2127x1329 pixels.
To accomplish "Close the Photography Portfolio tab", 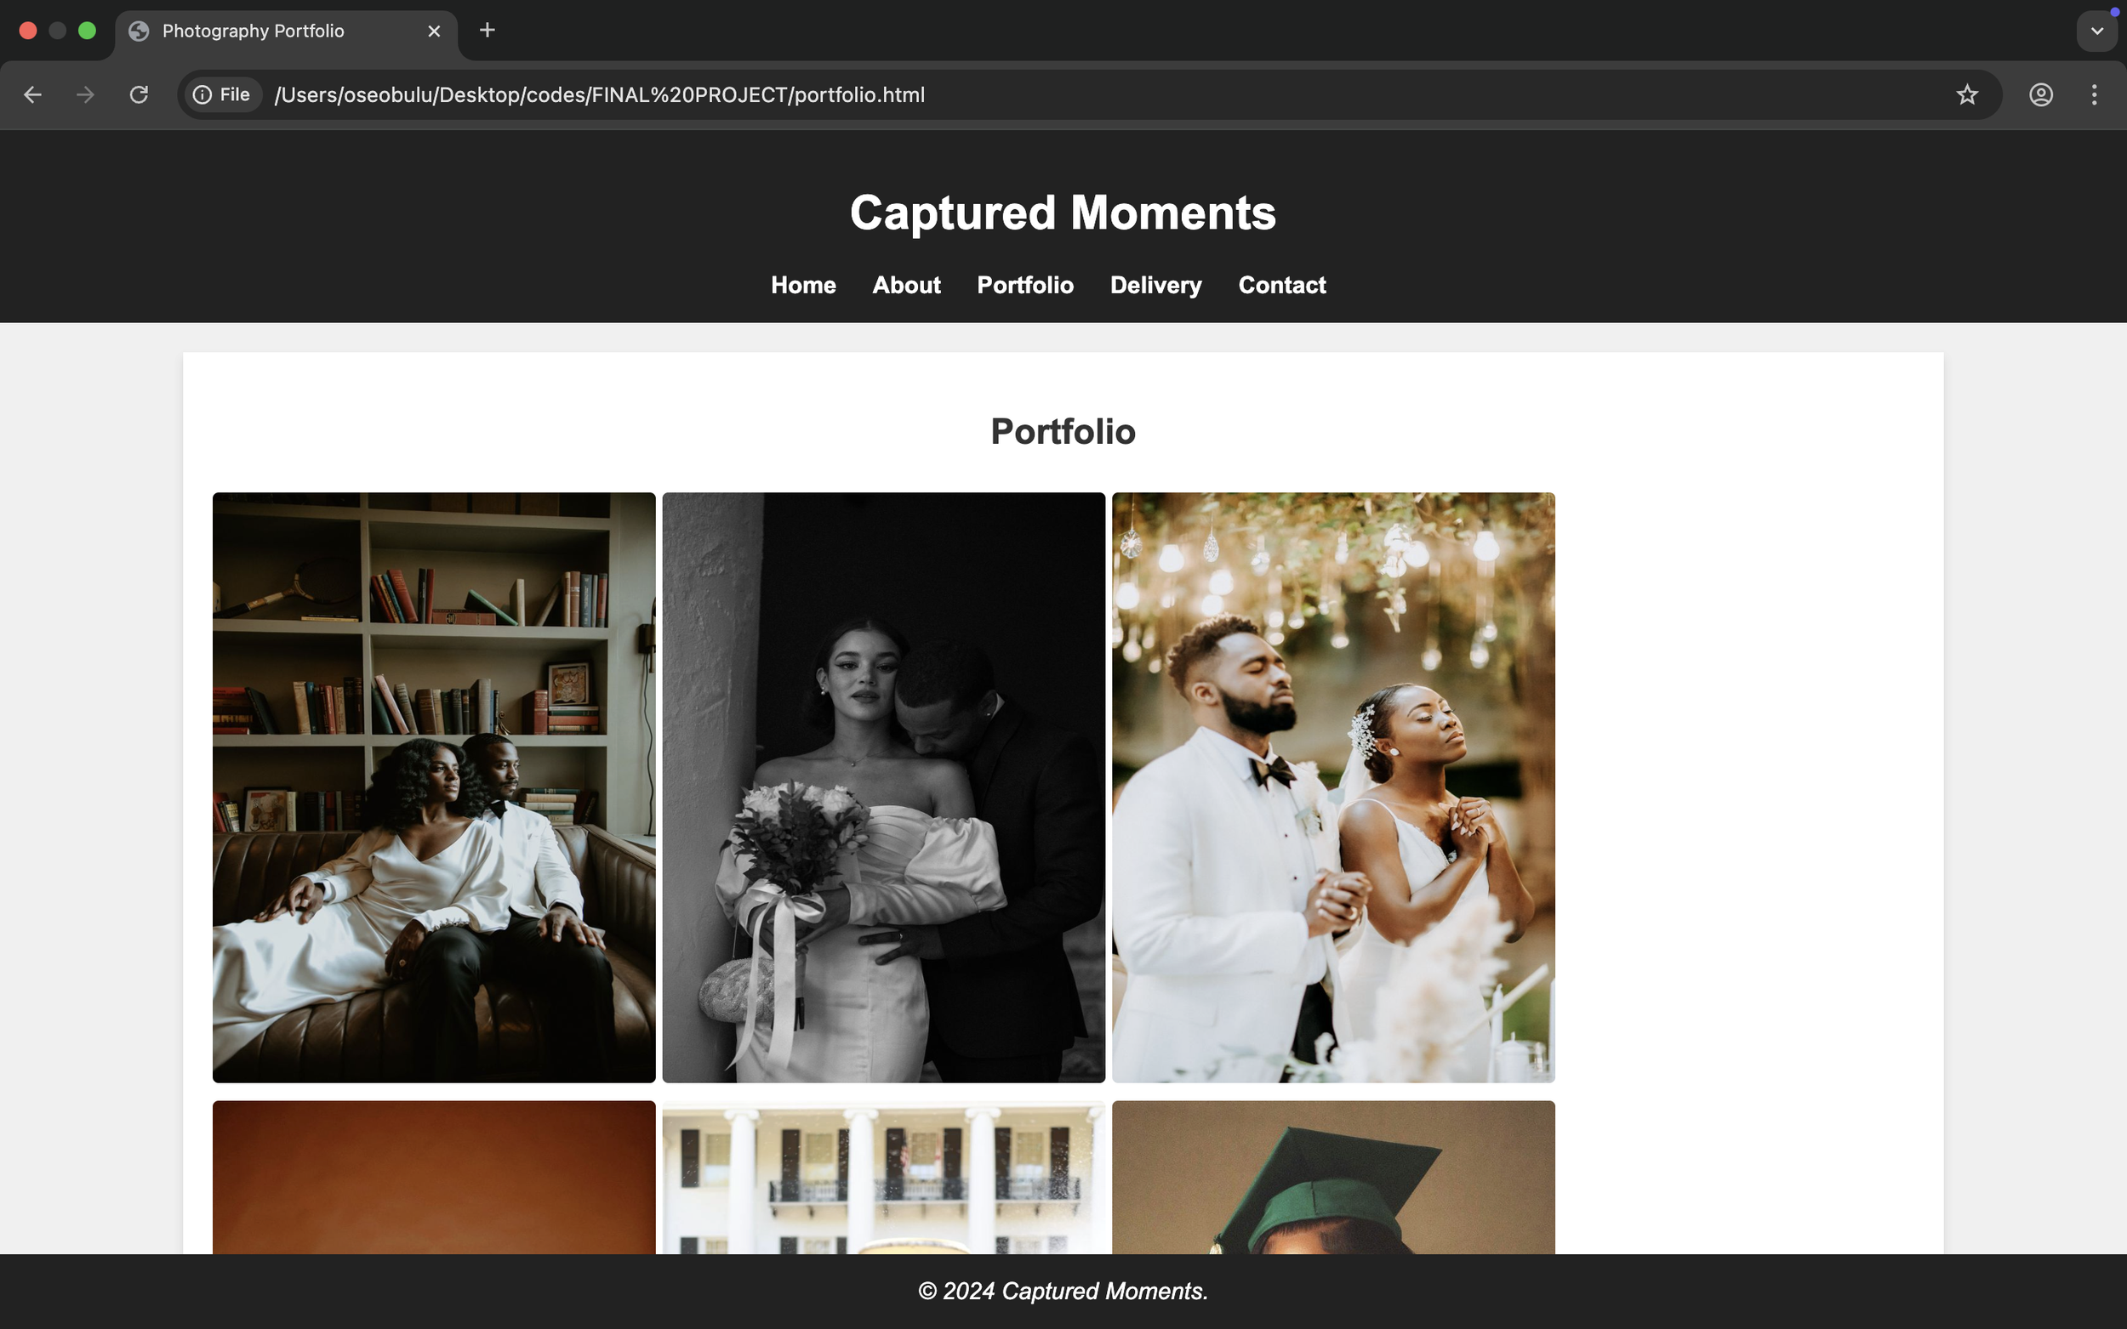I will (434, 31).
